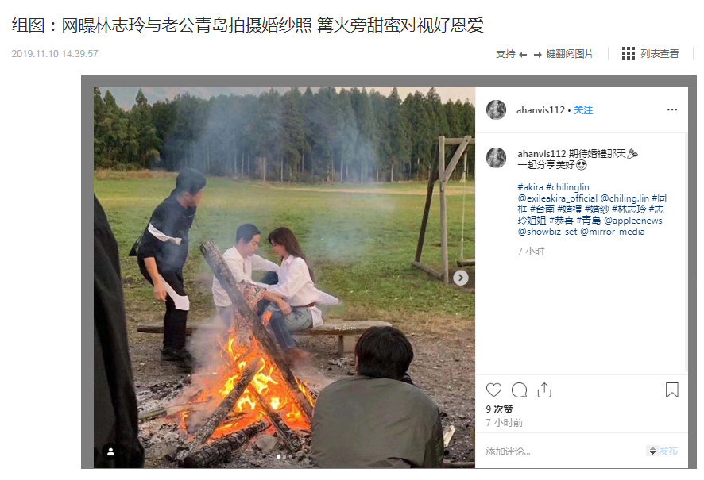Image resolution: width=704 pixels, height=480 pixels.
Task: Open the #chilinglin hashtag
Action: pyautogui.click(x=567, y=187)
